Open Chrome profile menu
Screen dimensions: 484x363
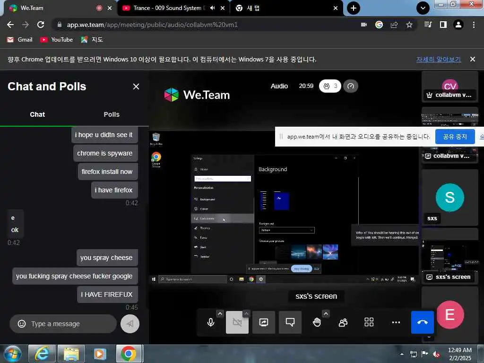click(458, 25)
